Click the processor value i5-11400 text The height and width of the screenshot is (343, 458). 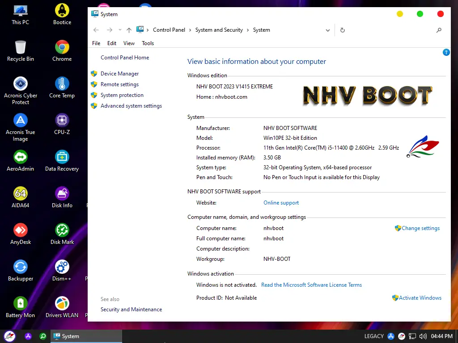coord(331,148)
